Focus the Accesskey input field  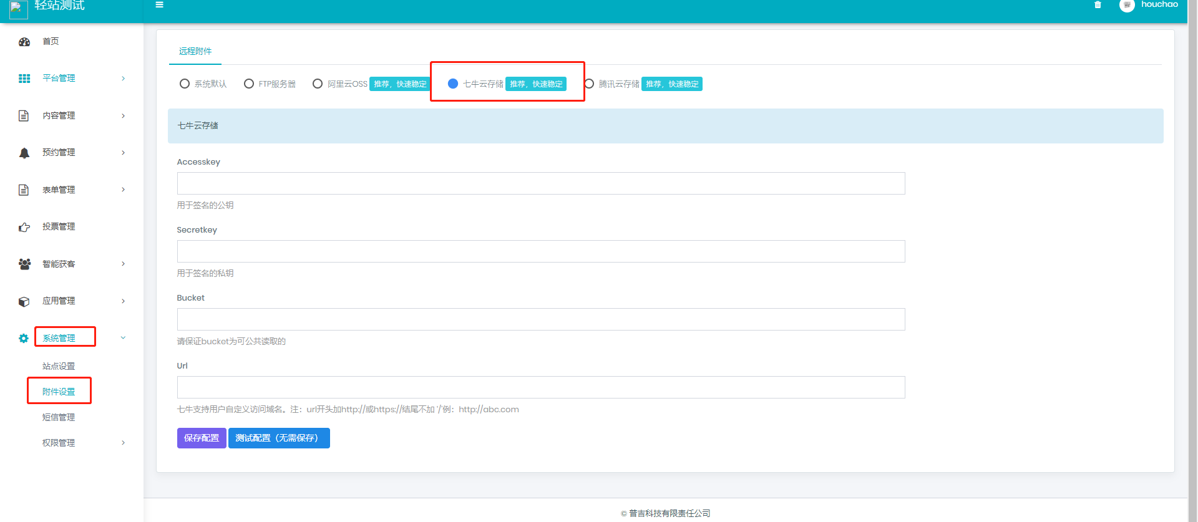(541, 183)
